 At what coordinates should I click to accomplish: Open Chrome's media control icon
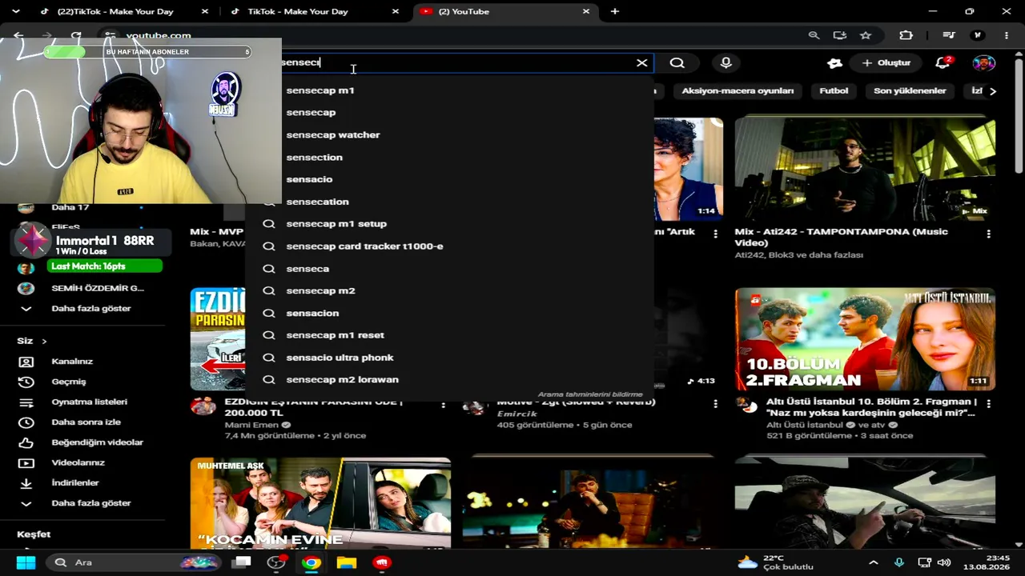(949, 35)
